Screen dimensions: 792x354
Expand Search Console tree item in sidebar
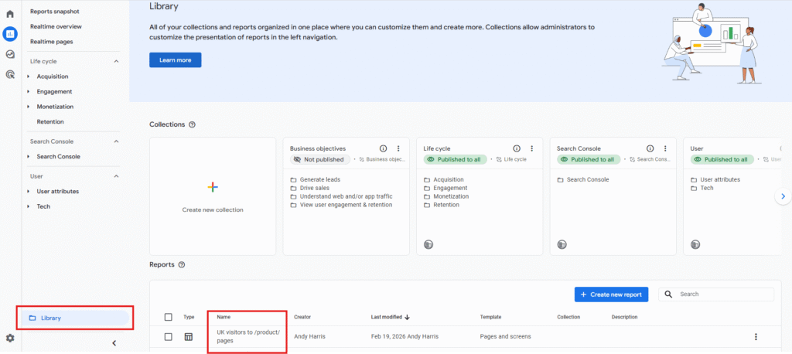(29, 157)
